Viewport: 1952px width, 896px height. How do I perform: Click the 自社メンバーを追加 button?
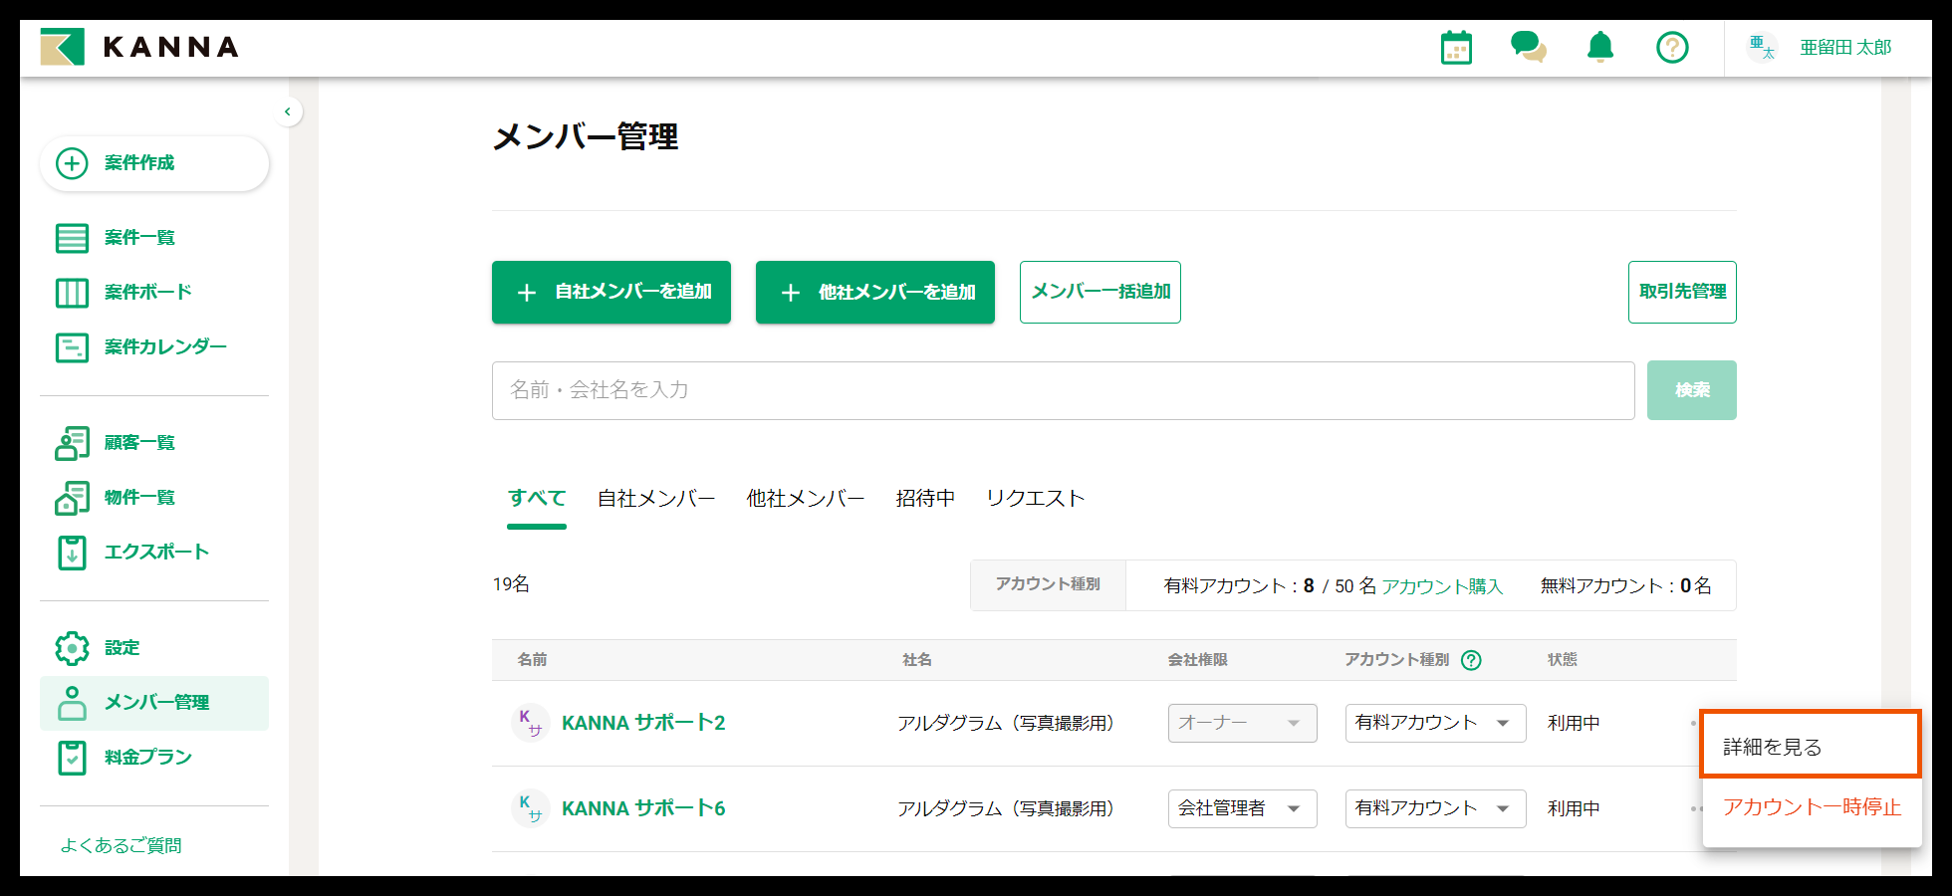611,293
